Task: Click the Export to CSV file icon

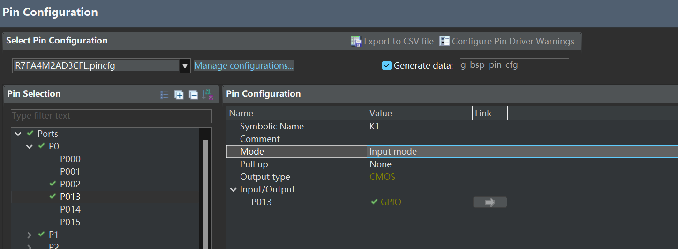Action: pos(356,41)
